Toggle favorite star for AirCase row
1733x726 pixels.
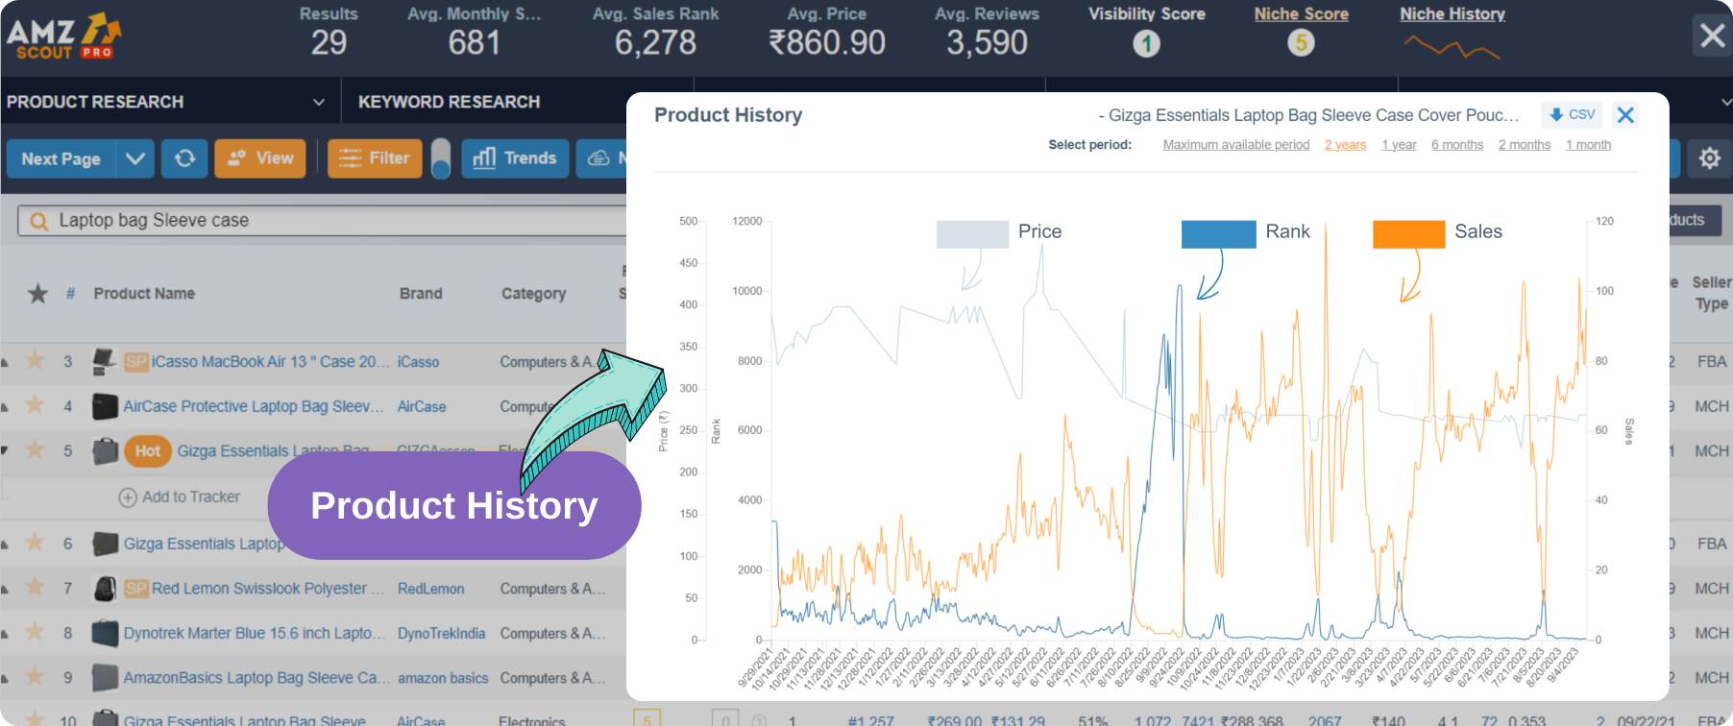pos(35,405)
